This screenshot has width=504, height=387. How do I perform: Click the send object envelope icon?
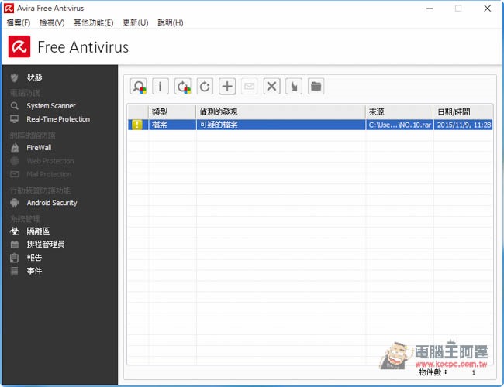coord(250,87)
